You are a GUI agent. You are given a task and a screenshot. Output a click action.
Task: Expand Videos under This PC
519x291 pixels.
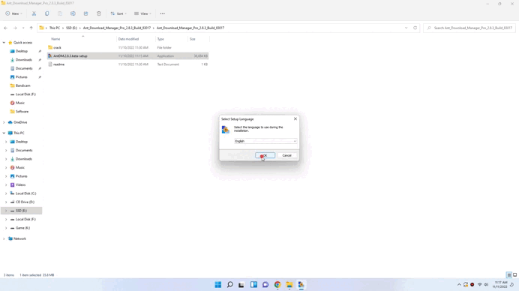click(6, 184)
